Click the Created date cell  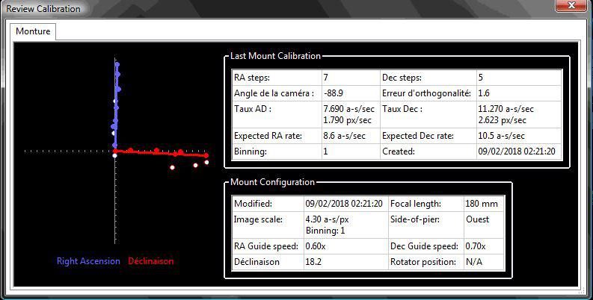[x=519, y=151]
